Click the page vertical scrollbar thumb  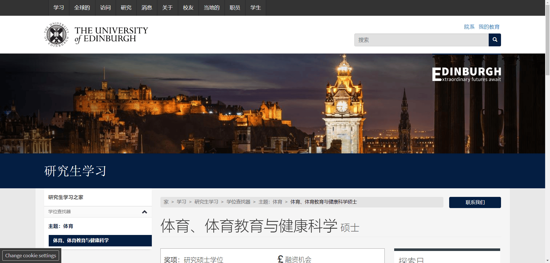(x=547, y=40)
